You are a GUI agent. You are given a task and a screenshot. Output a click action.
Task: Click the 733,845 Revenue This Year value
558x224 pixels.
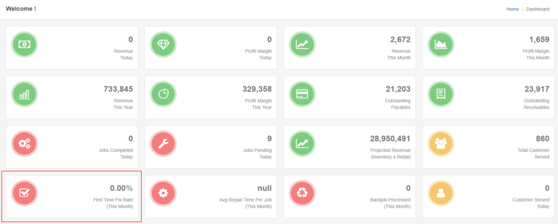118,89
